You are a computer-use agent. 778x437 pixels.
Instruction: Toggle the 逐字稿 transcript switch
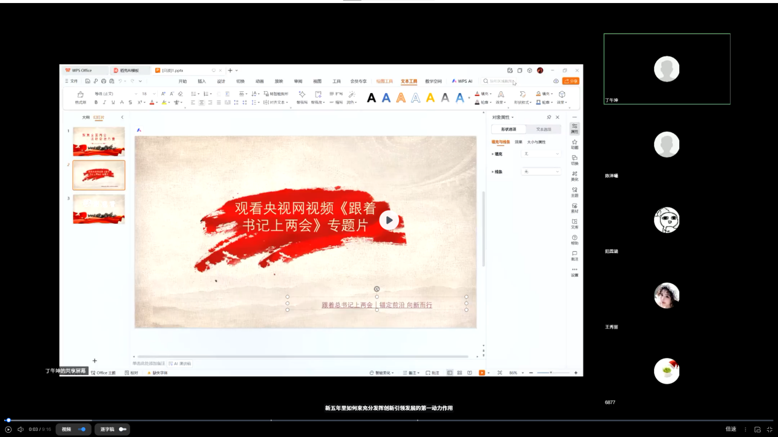(x=122, y=430)
